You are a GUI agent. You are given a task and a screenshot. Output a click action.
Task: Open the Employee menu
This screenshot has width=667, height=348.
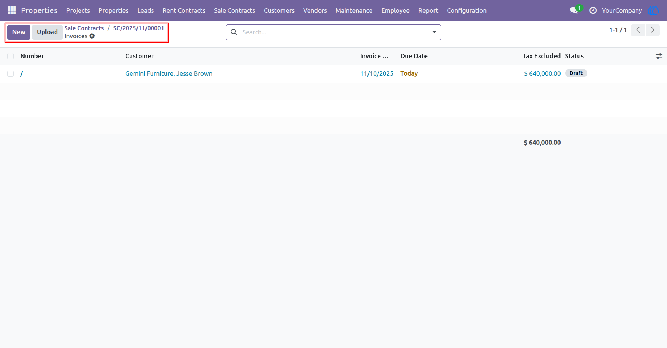(395, 10)
